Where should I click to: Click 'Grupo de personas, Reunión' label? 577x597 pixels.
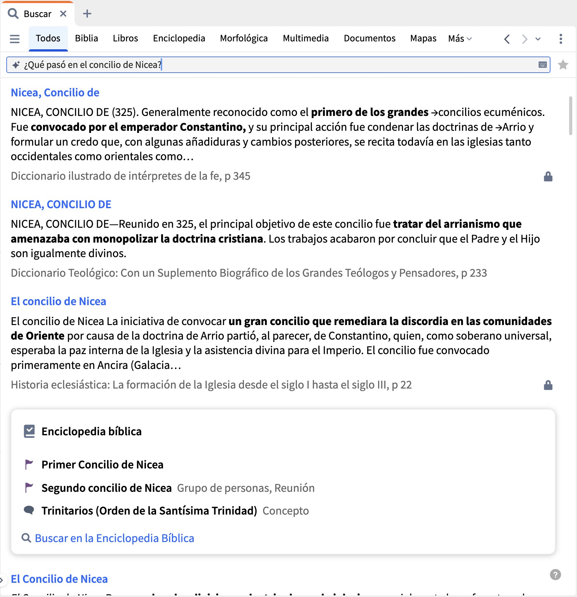(x=246, y=488)
